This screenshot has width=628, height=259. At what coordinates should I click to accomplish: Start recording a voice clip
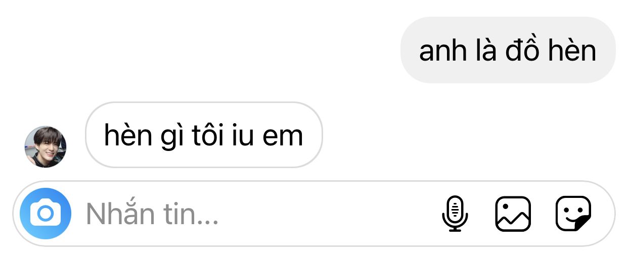[455, 214]
